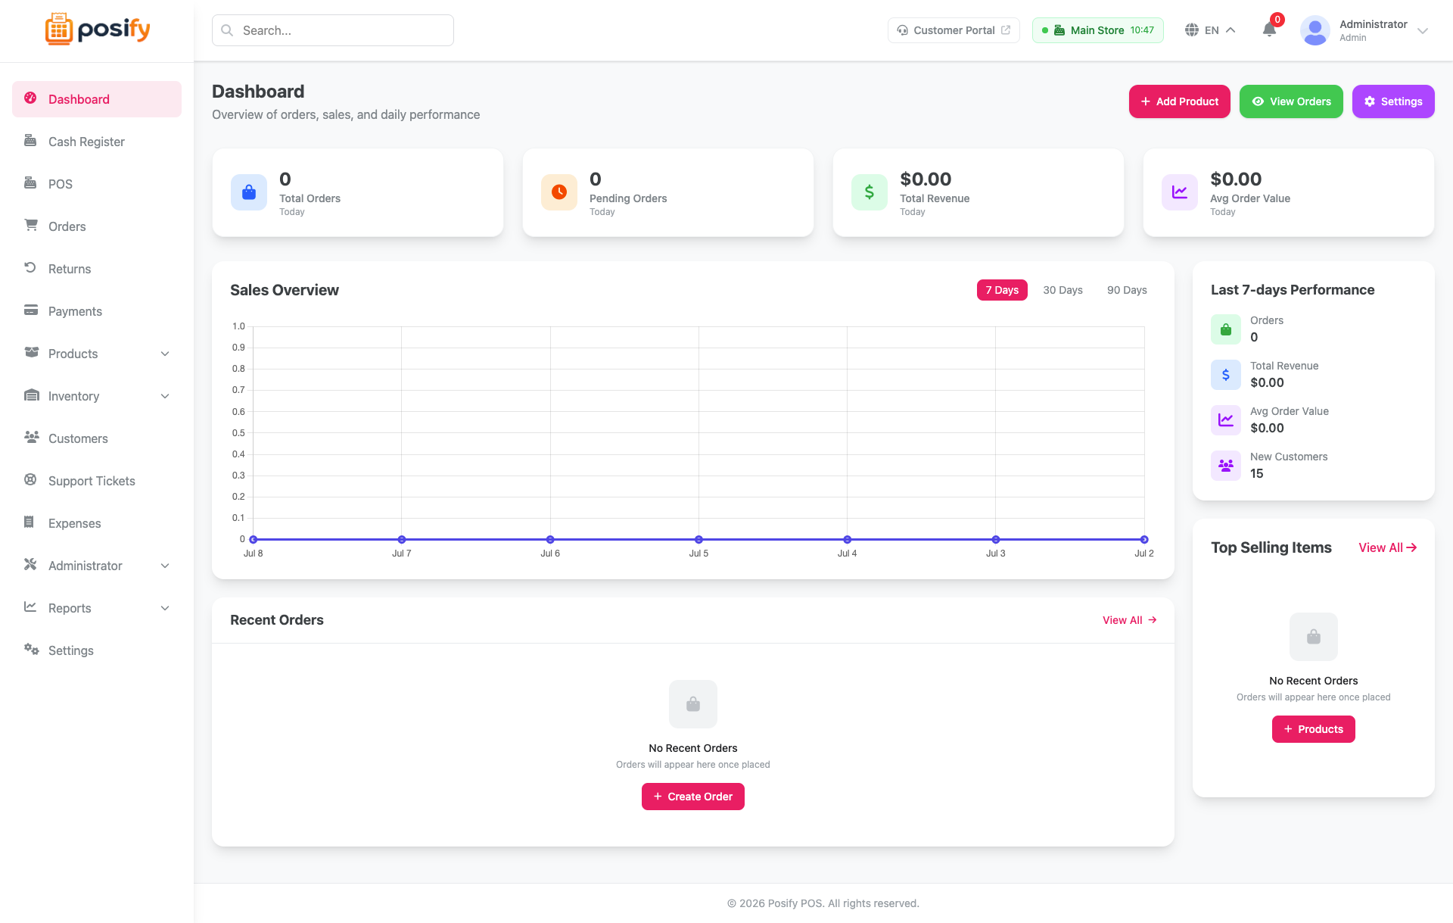The height and width of the screenshot is (923, 1453).
Task: Switch chart to 90 Days
Action: [1127, 290]
